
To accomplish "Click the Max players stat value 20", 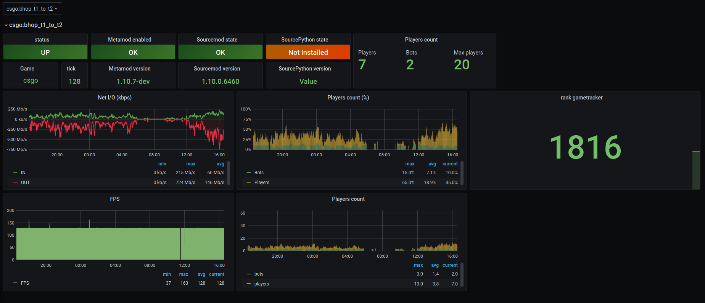I will (x=462, y=65).
